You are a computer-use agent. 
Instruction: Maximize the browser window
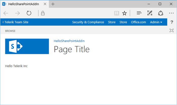tap(160, 4)
